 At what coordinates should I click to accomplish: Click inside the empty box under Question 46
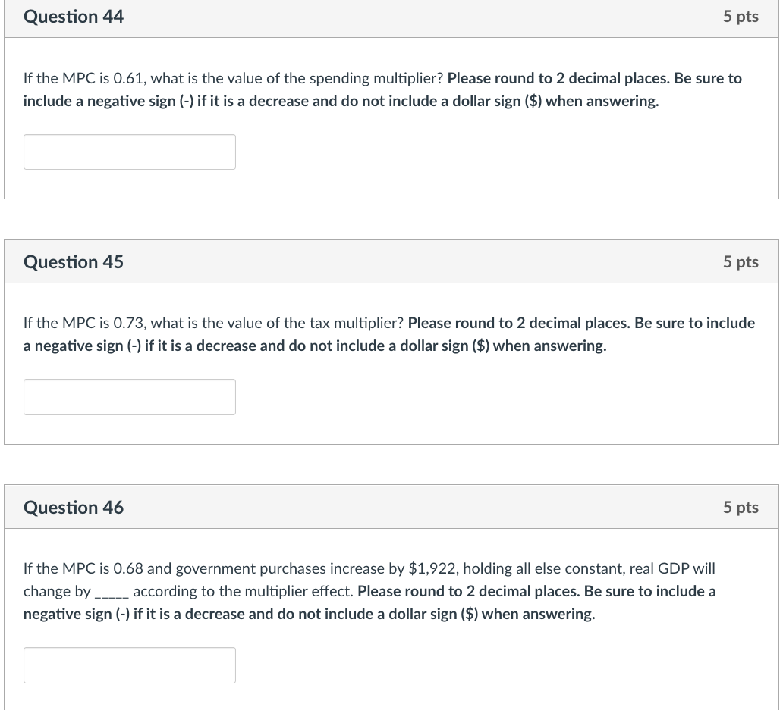pos(129,665)
